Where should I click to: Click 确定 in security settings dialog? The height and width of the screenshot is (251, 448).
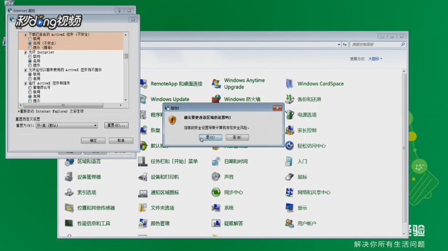click(93, 141)
